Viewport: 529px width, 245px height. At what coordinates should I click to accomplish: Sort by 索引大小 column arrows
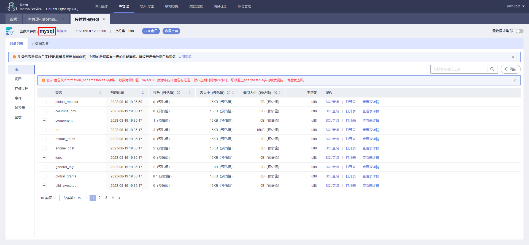pyautogui.click(x=280, y=93)
